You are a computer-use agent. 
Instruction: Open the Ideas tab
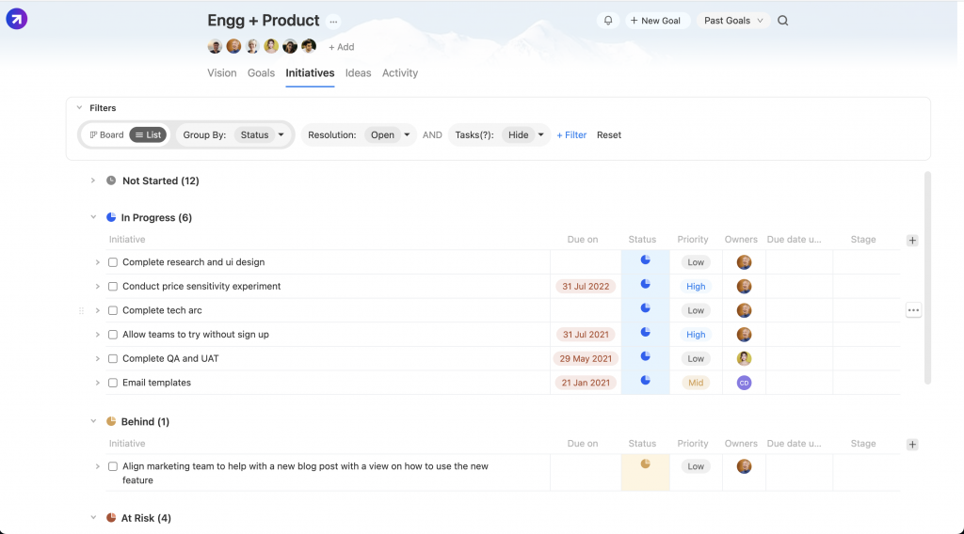point(359,72)
